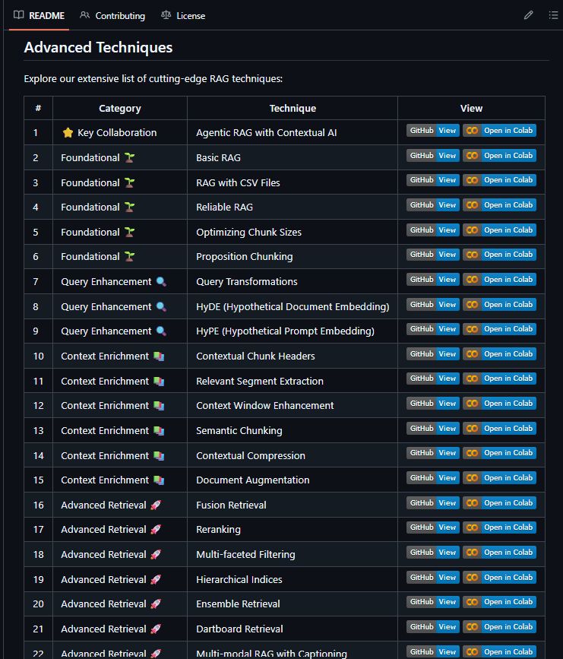563x659 pixels.
Task: Open in Colab badge for Semantic Chunking
Action: pyautogui.click(x=499, y=428)
